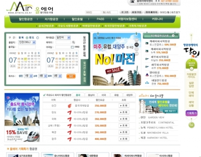
Task: Click the login button
Action: [x=124, y=12]
